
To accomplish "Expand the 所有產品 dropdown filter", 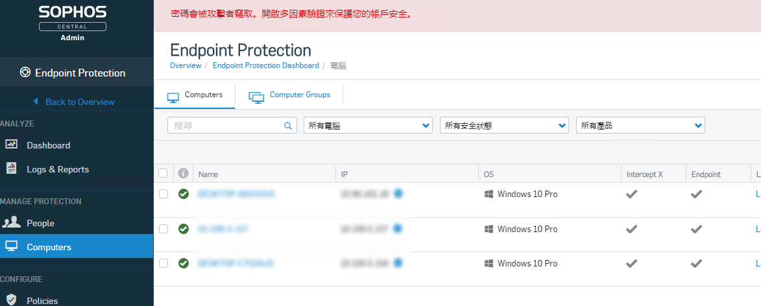I will coord(640,126).
